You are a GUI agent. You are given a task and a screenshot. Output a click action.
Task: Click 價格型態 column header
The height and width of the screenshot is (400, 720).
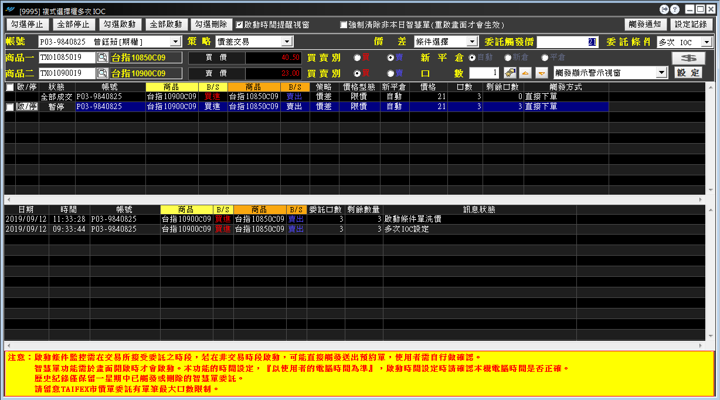[x=359, y=87]
